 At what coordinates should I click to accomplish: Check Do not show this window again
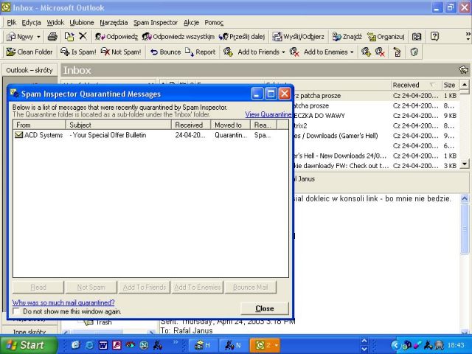click(16, 311)
